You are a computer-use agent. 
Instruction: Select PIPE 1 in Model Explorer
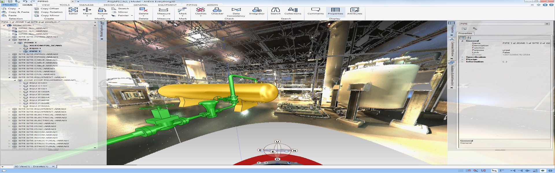(35, 51)
